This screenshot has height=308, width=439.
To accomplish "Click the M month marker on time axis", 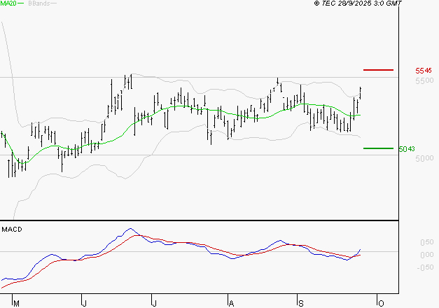I will (17, 304).
